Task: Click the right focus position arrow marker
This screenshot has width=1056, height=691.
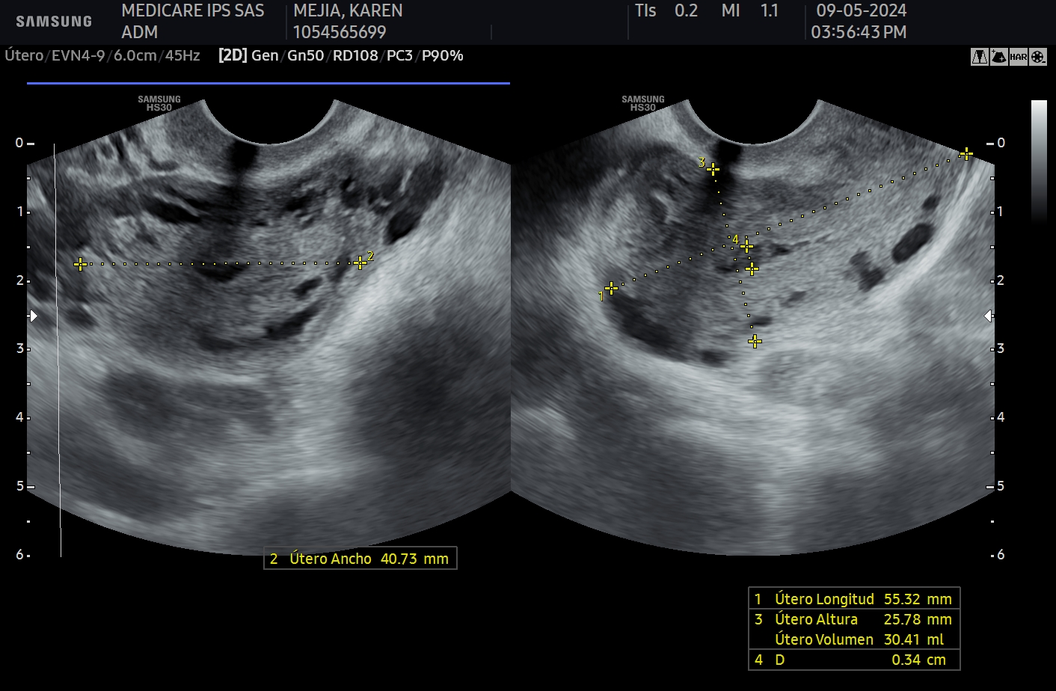Action: click(988, 316)
